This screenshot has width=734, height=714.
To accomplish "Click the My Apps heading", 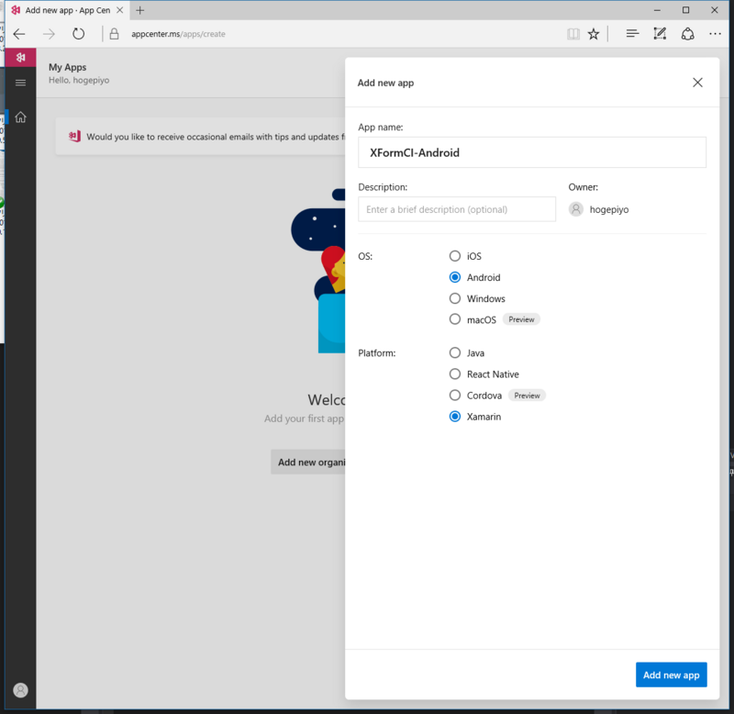I will (67, 67).
